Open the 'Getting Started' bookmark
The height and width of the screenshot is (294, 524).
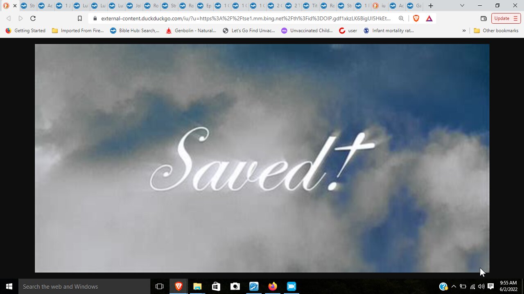tap(25, 31)
